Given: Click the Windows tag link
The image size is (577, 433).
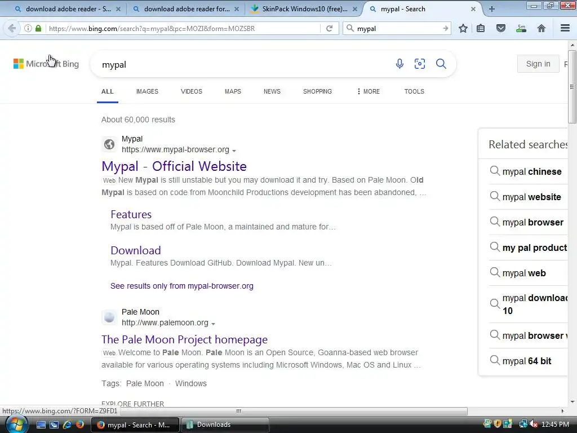Looking at the screenshot, I should tap(190, 383).
